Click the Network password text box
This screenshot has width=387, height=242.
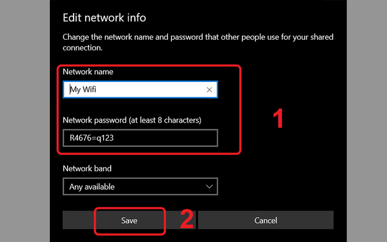click(140, 138)
